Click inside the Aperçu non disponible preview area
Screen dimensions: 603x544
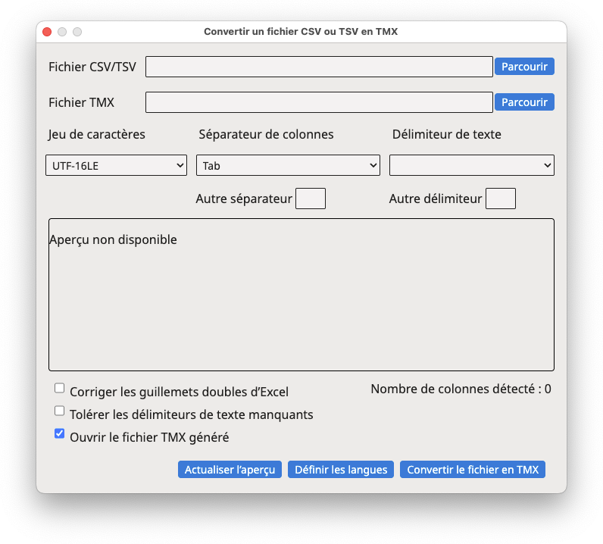click(x=301, y=295)
